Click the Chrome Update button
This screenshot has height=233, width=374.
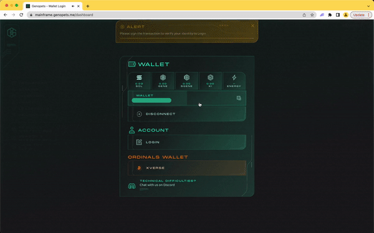361,15
